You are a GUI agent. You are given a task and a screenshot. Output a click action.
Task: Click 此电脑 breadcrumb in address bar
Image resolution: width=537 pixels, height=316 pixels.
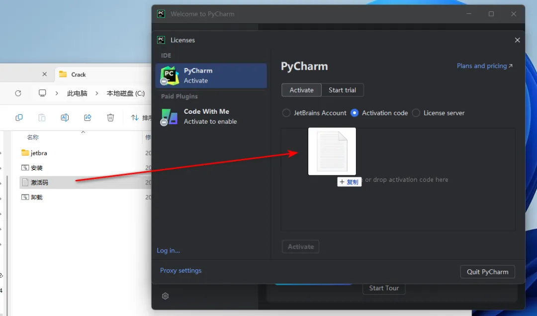pos(77,93)
